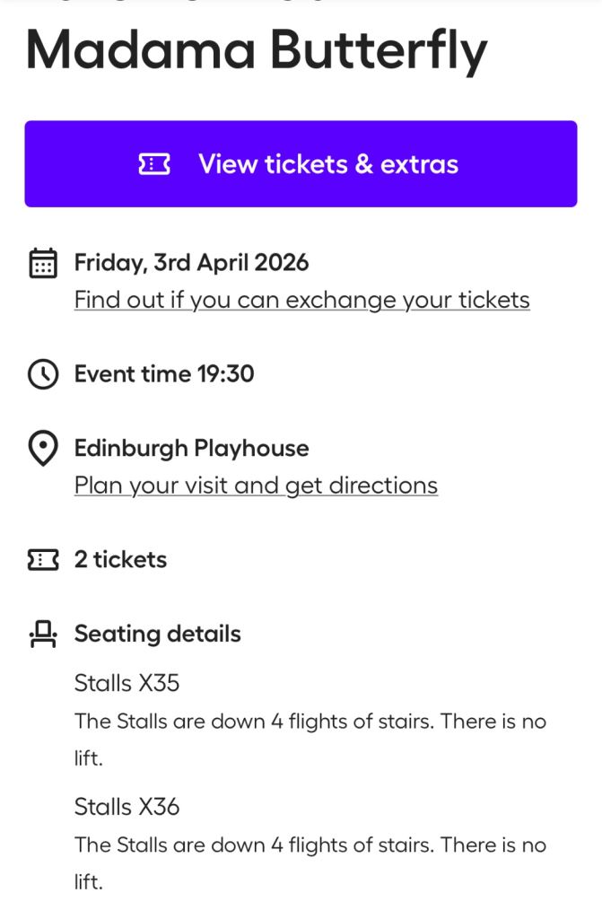This screenshot has height=919, width=602.
Task: Select the Madama Butterfly title
Action: [x=257, y=51]
